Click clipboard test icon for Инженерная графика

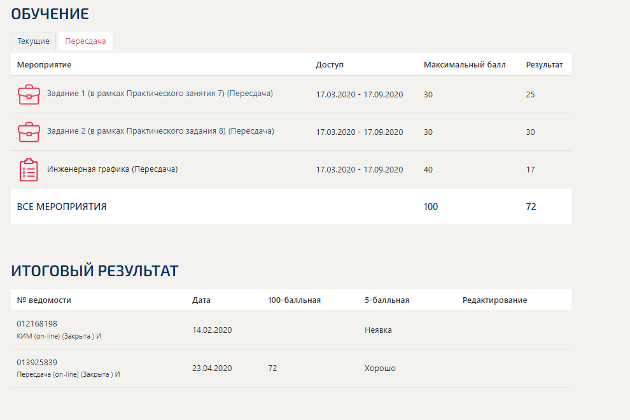29,170
